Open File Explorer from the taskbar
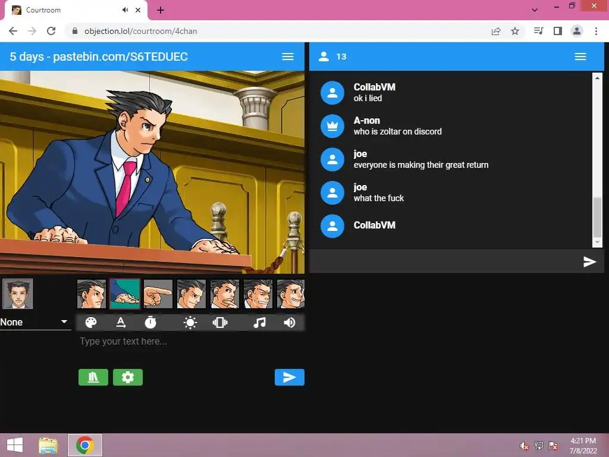The height and width of the screenshot is (457, 609). pos(48,445)
